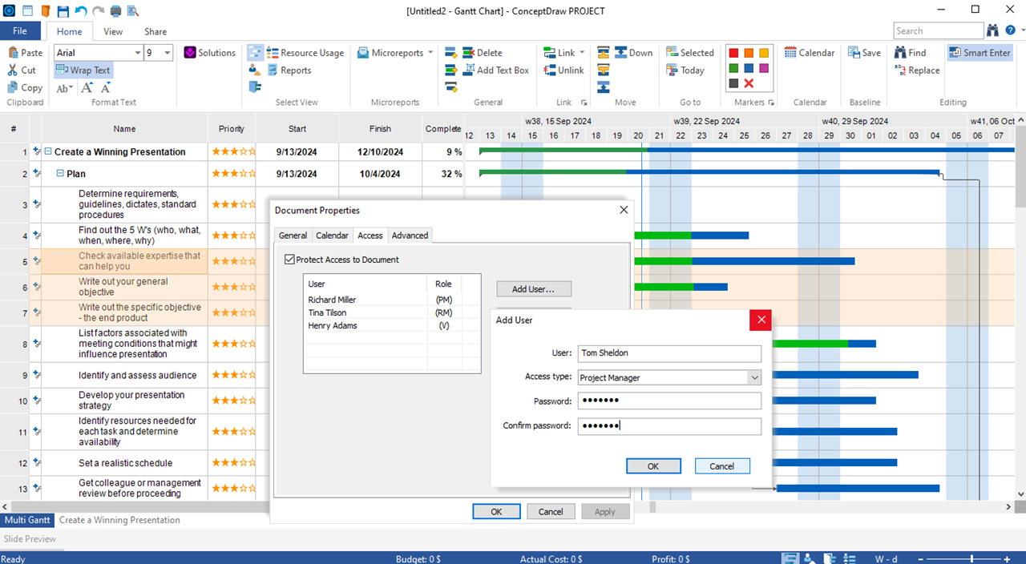This screenshot has width=1026, height=564.
Task: Uncheck Protect Access to Document checkbox
Action: (290, 260)
